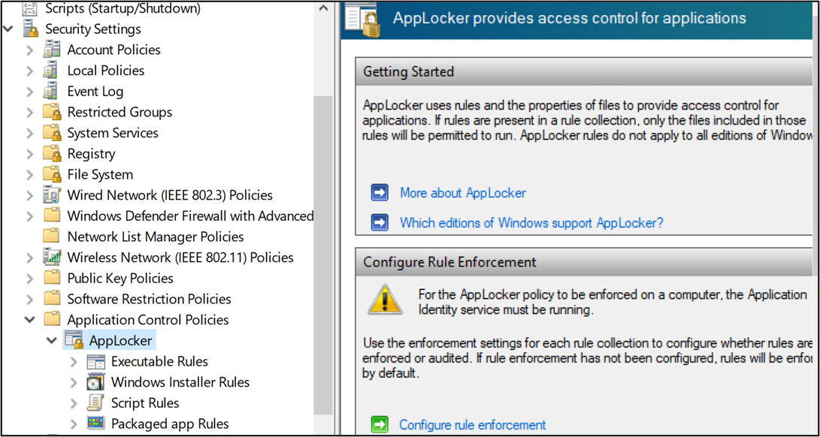This screenshot has width=820, height=437.
Task: Expand the Packaged app Rules node
Action: point(73,423)
